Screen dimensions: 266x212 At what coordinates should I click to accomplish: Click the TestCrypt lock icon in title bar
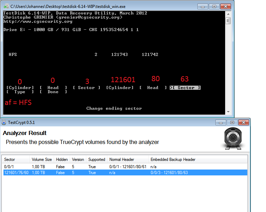click(4, 122)
